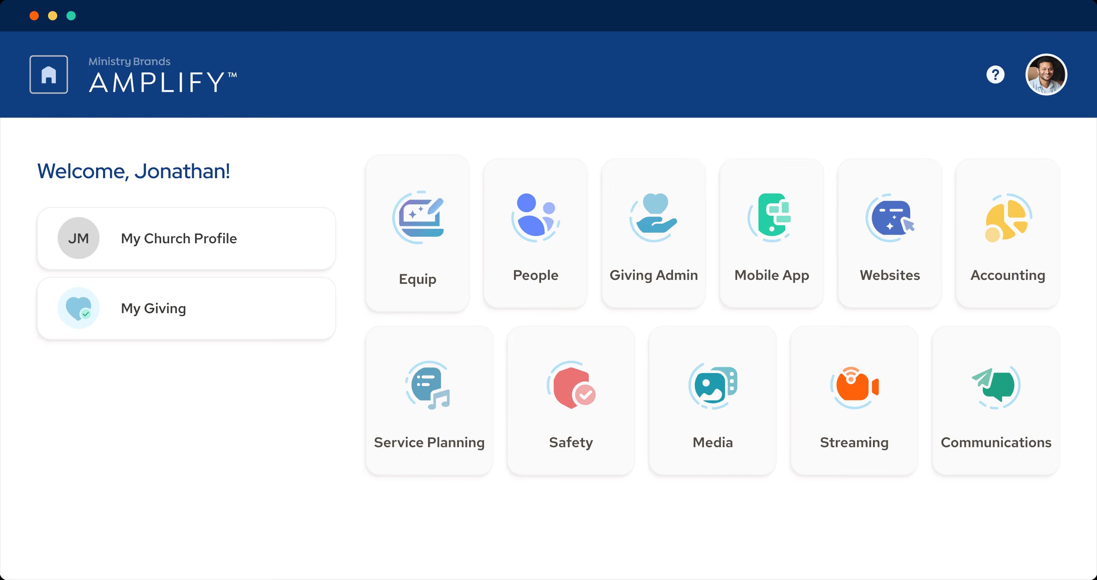Click the green window maximize dot
This screenshot has height=580, width=1097.
pos(71,16)
